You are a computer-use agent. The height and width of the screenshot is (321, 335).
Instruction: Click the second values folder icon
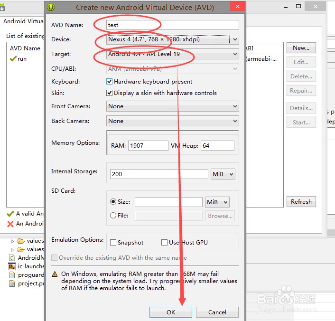coord(21,250)
